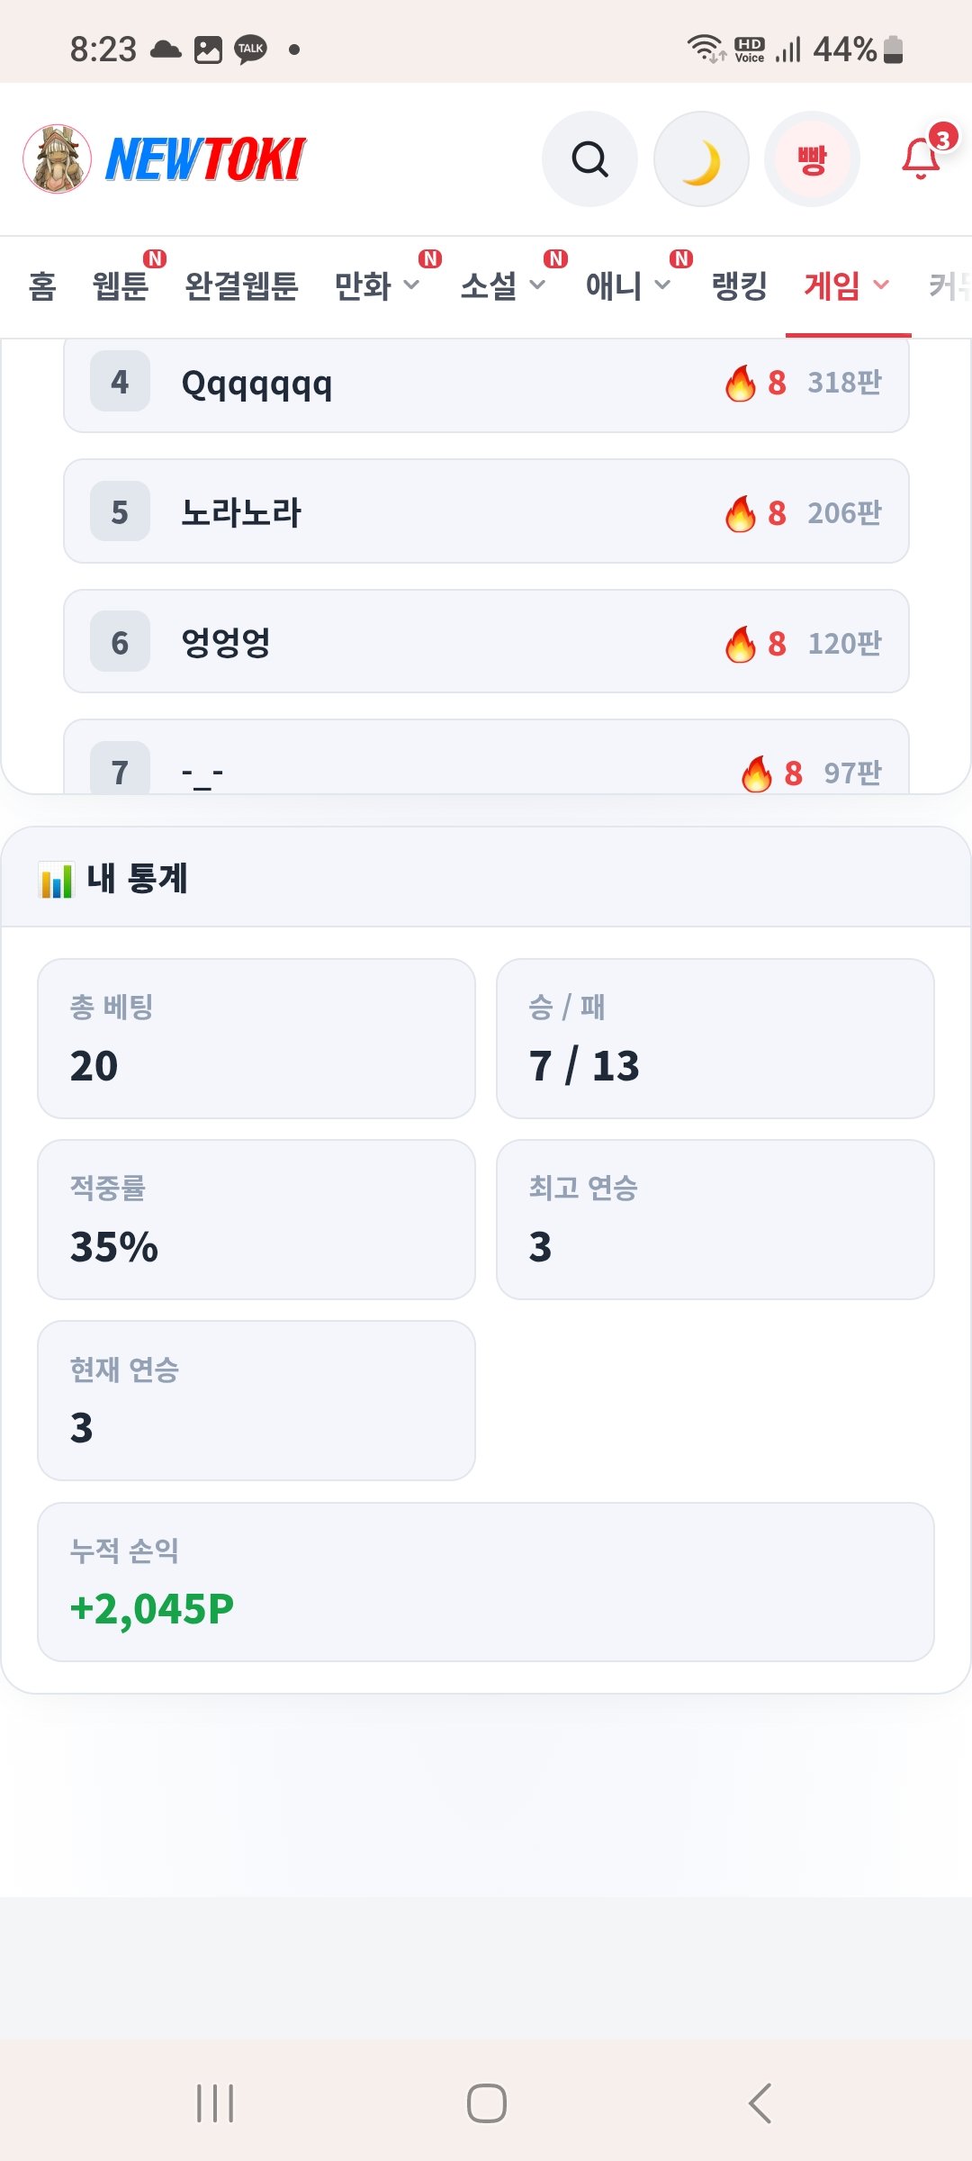
Task: Tap the Android home navigation button
Action: [x=487, y=2103]
